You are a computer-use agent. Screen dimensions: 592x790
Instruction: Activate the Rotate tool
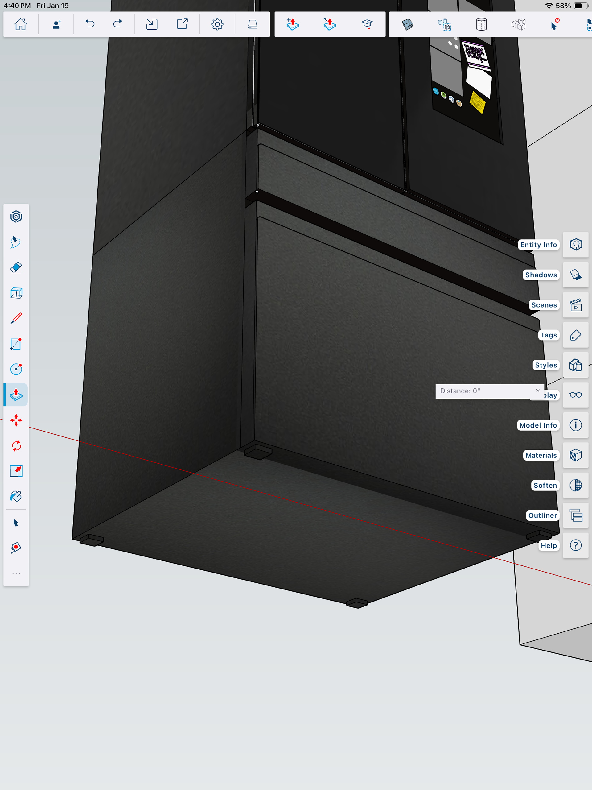click(16, 446)
